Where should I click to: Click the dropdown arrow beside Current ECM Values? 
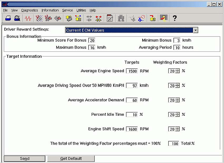[x=195, y=30]
